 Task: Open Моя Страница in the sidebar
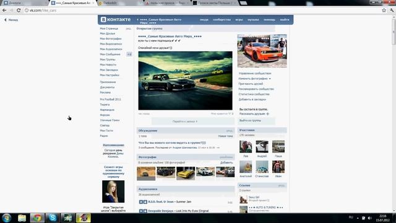[x=109, y=28]
